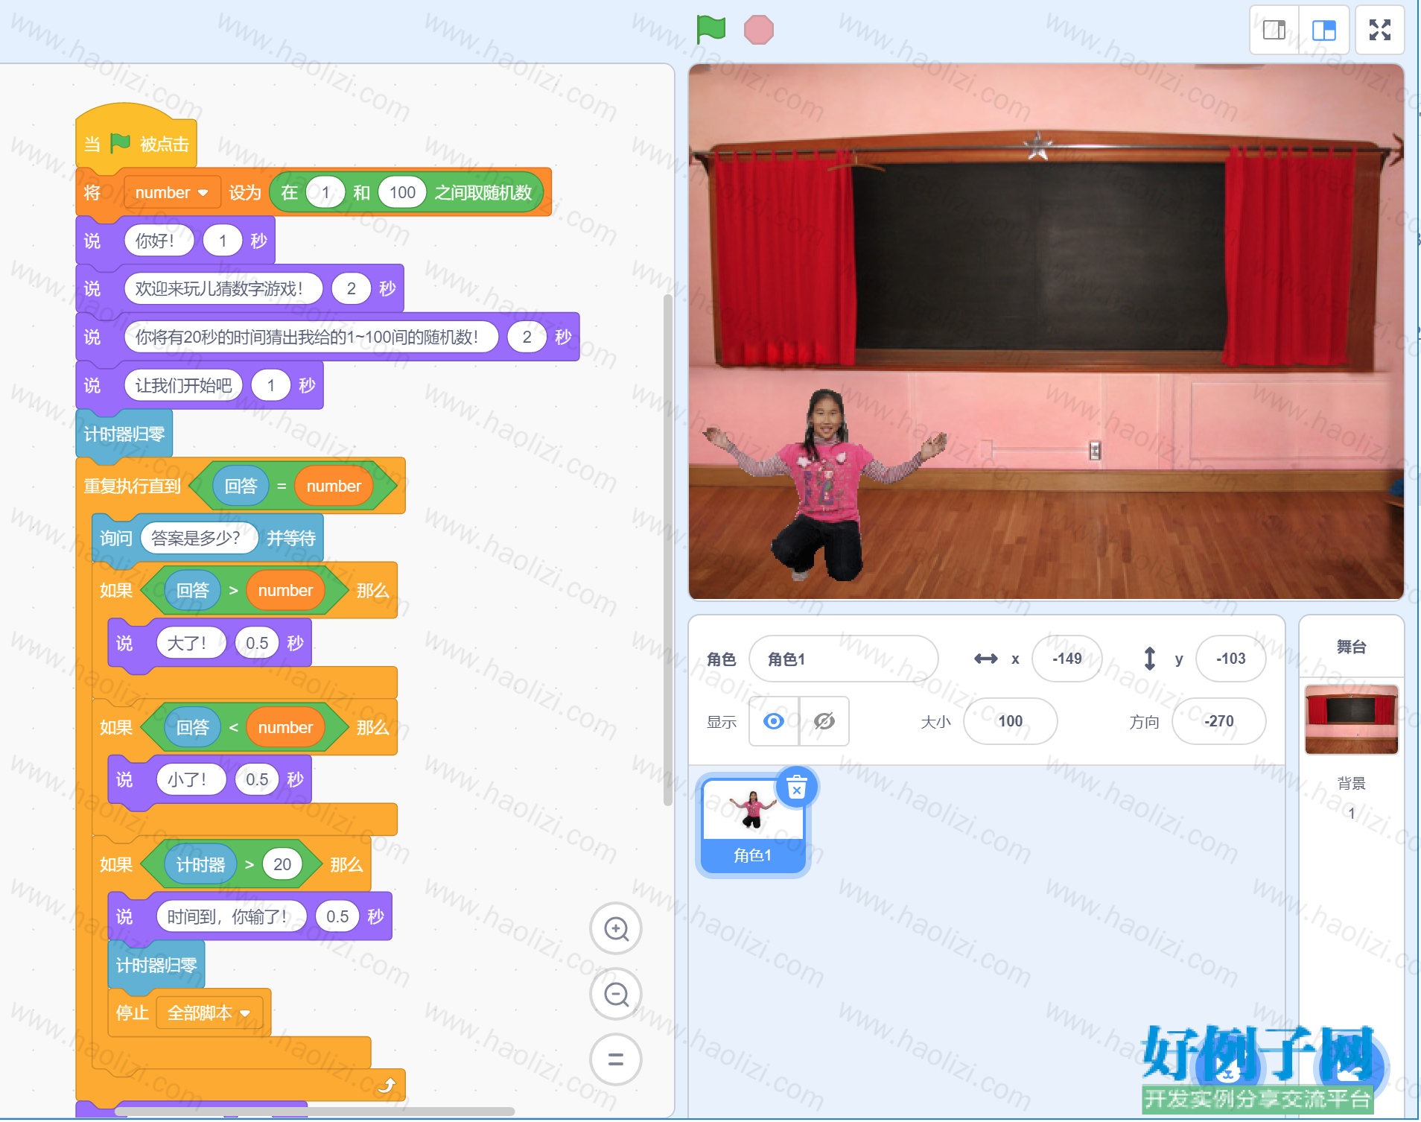Viewport: 1421px width, 1122px height.
Task: Edit the sprite x position field
Action: [1067, 659]
